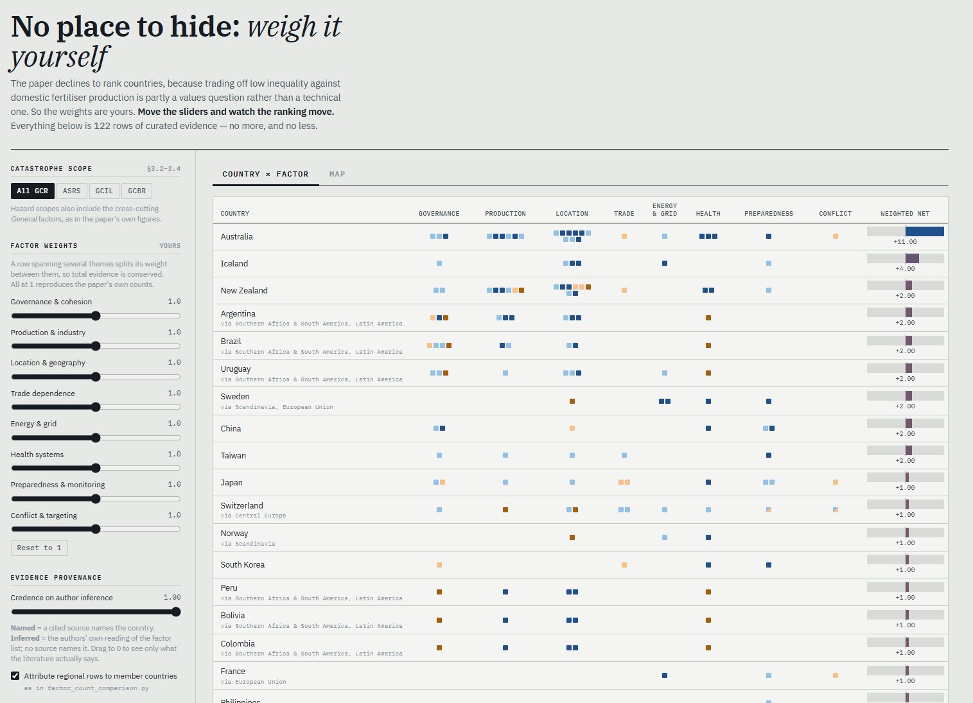Image resolution: width=973 pixels, height=703 pixels.
Task: Click Australia's Preparedness evidence square
Action: pos(769,236)
